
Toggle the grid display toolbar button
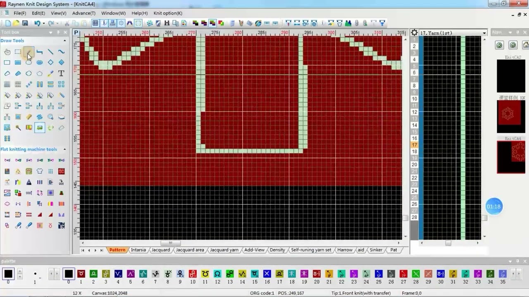click(x=95, y=23)
